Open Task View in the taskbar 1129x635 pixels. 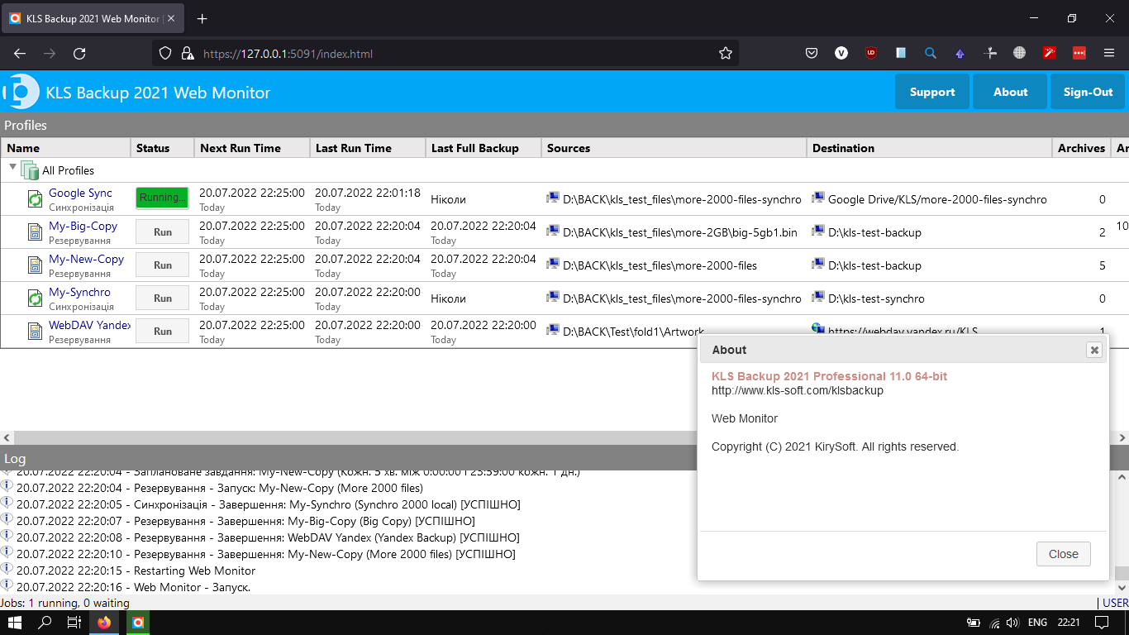74,623
